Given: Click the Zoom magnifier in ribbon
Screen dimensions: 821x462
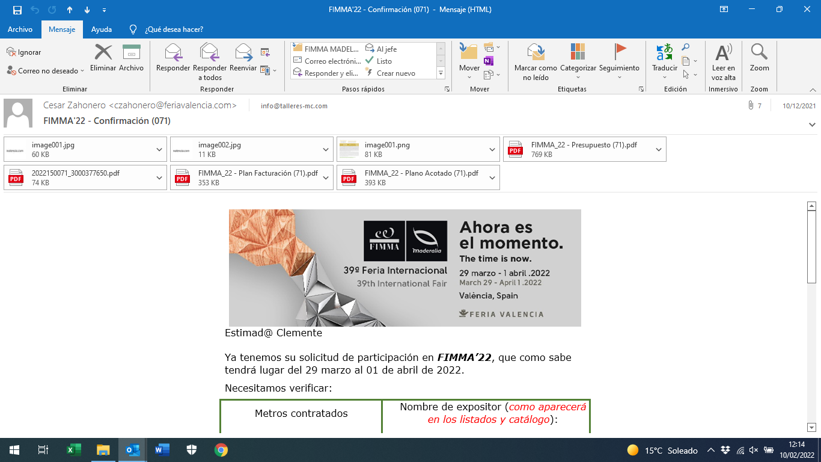Looking at the screenshot, I should [759, 52].
